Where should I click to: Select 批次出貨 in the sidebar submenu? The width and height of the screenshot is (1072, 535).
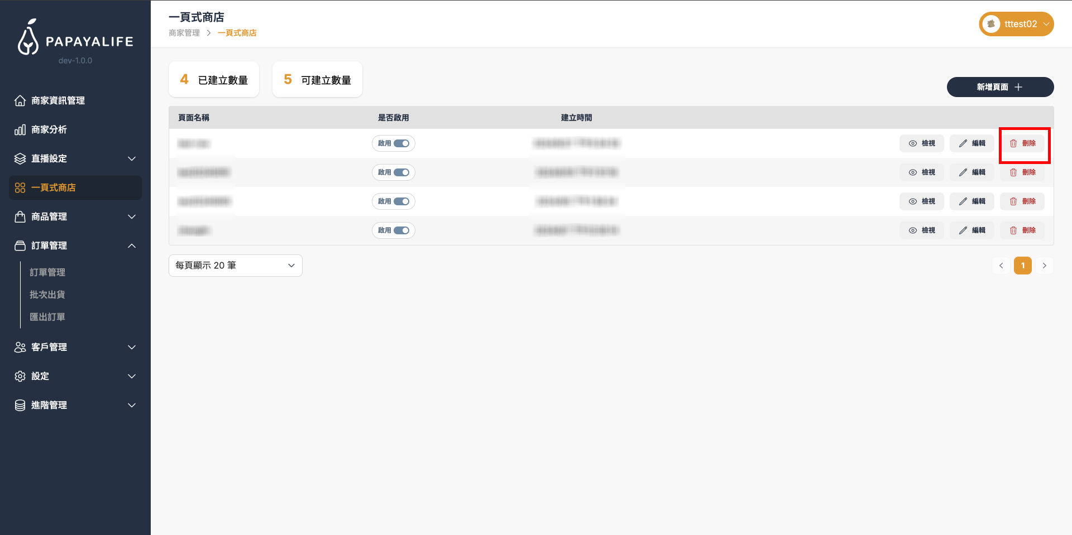click(x=47, y=295)
